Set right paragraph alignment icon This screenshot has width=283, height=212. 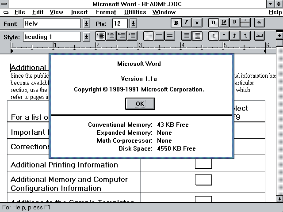(x=122, y=36)
